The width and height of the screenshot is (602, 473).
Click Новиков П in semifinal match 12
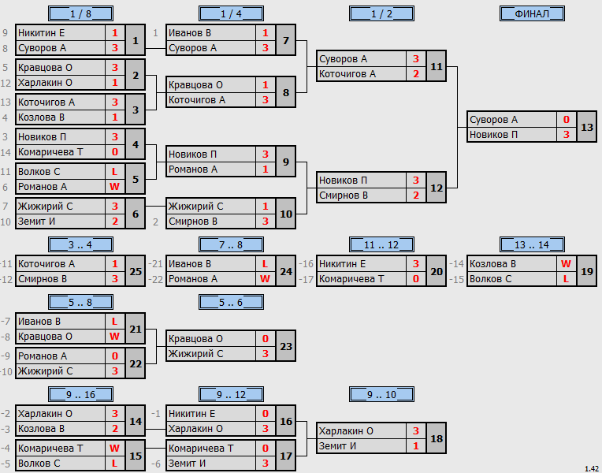pyautogui.click(x=362, y=181)
